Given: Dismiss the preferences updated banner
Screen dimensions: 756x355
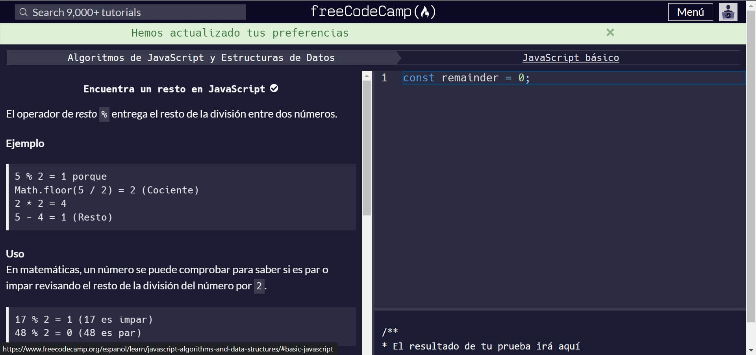Looking at the screenshot, I should tap(610, 33).
